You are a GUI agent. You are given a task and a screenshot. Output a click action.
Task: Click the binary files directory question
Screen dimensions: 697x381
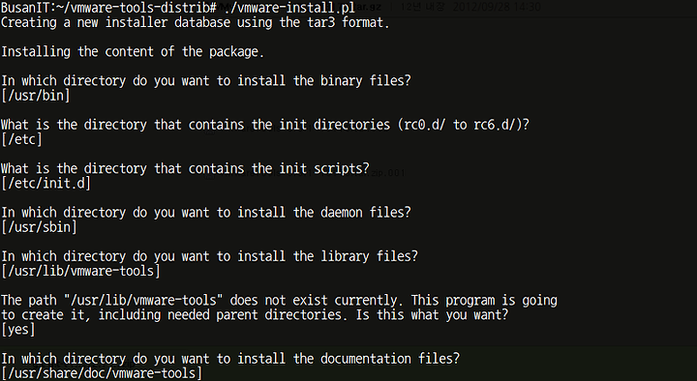pyautogui.click(x=206, y=81)
